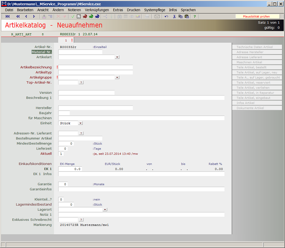Image resolution: width=285 pixels, height=248 pixels.
Task: Click the scissors cut icon
Action: [x=174, y=16]
